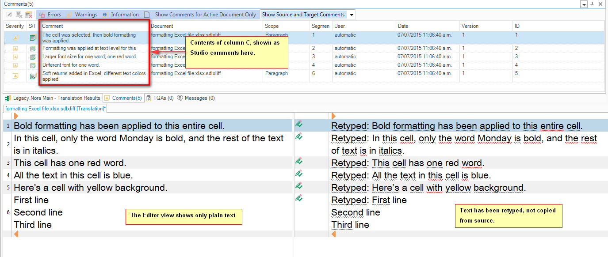The width and height of the screenshot is (608, 257).
Task: Click target segment 'Retyped: This cell has one red word'
Action: 408,163
